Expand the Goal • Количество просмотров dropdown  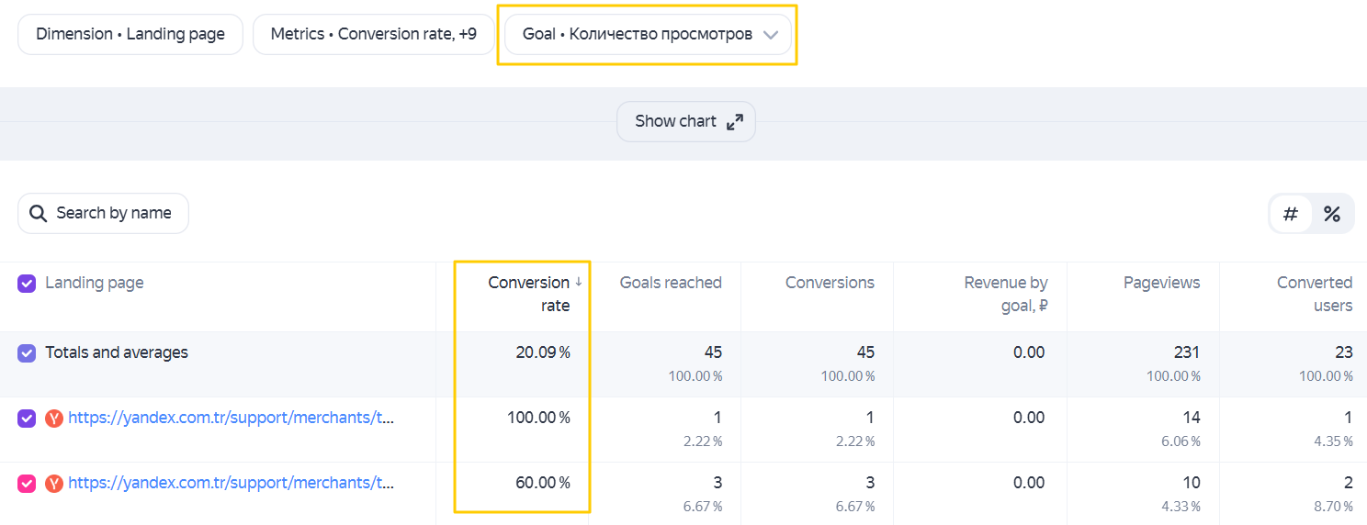pos(648,34)
